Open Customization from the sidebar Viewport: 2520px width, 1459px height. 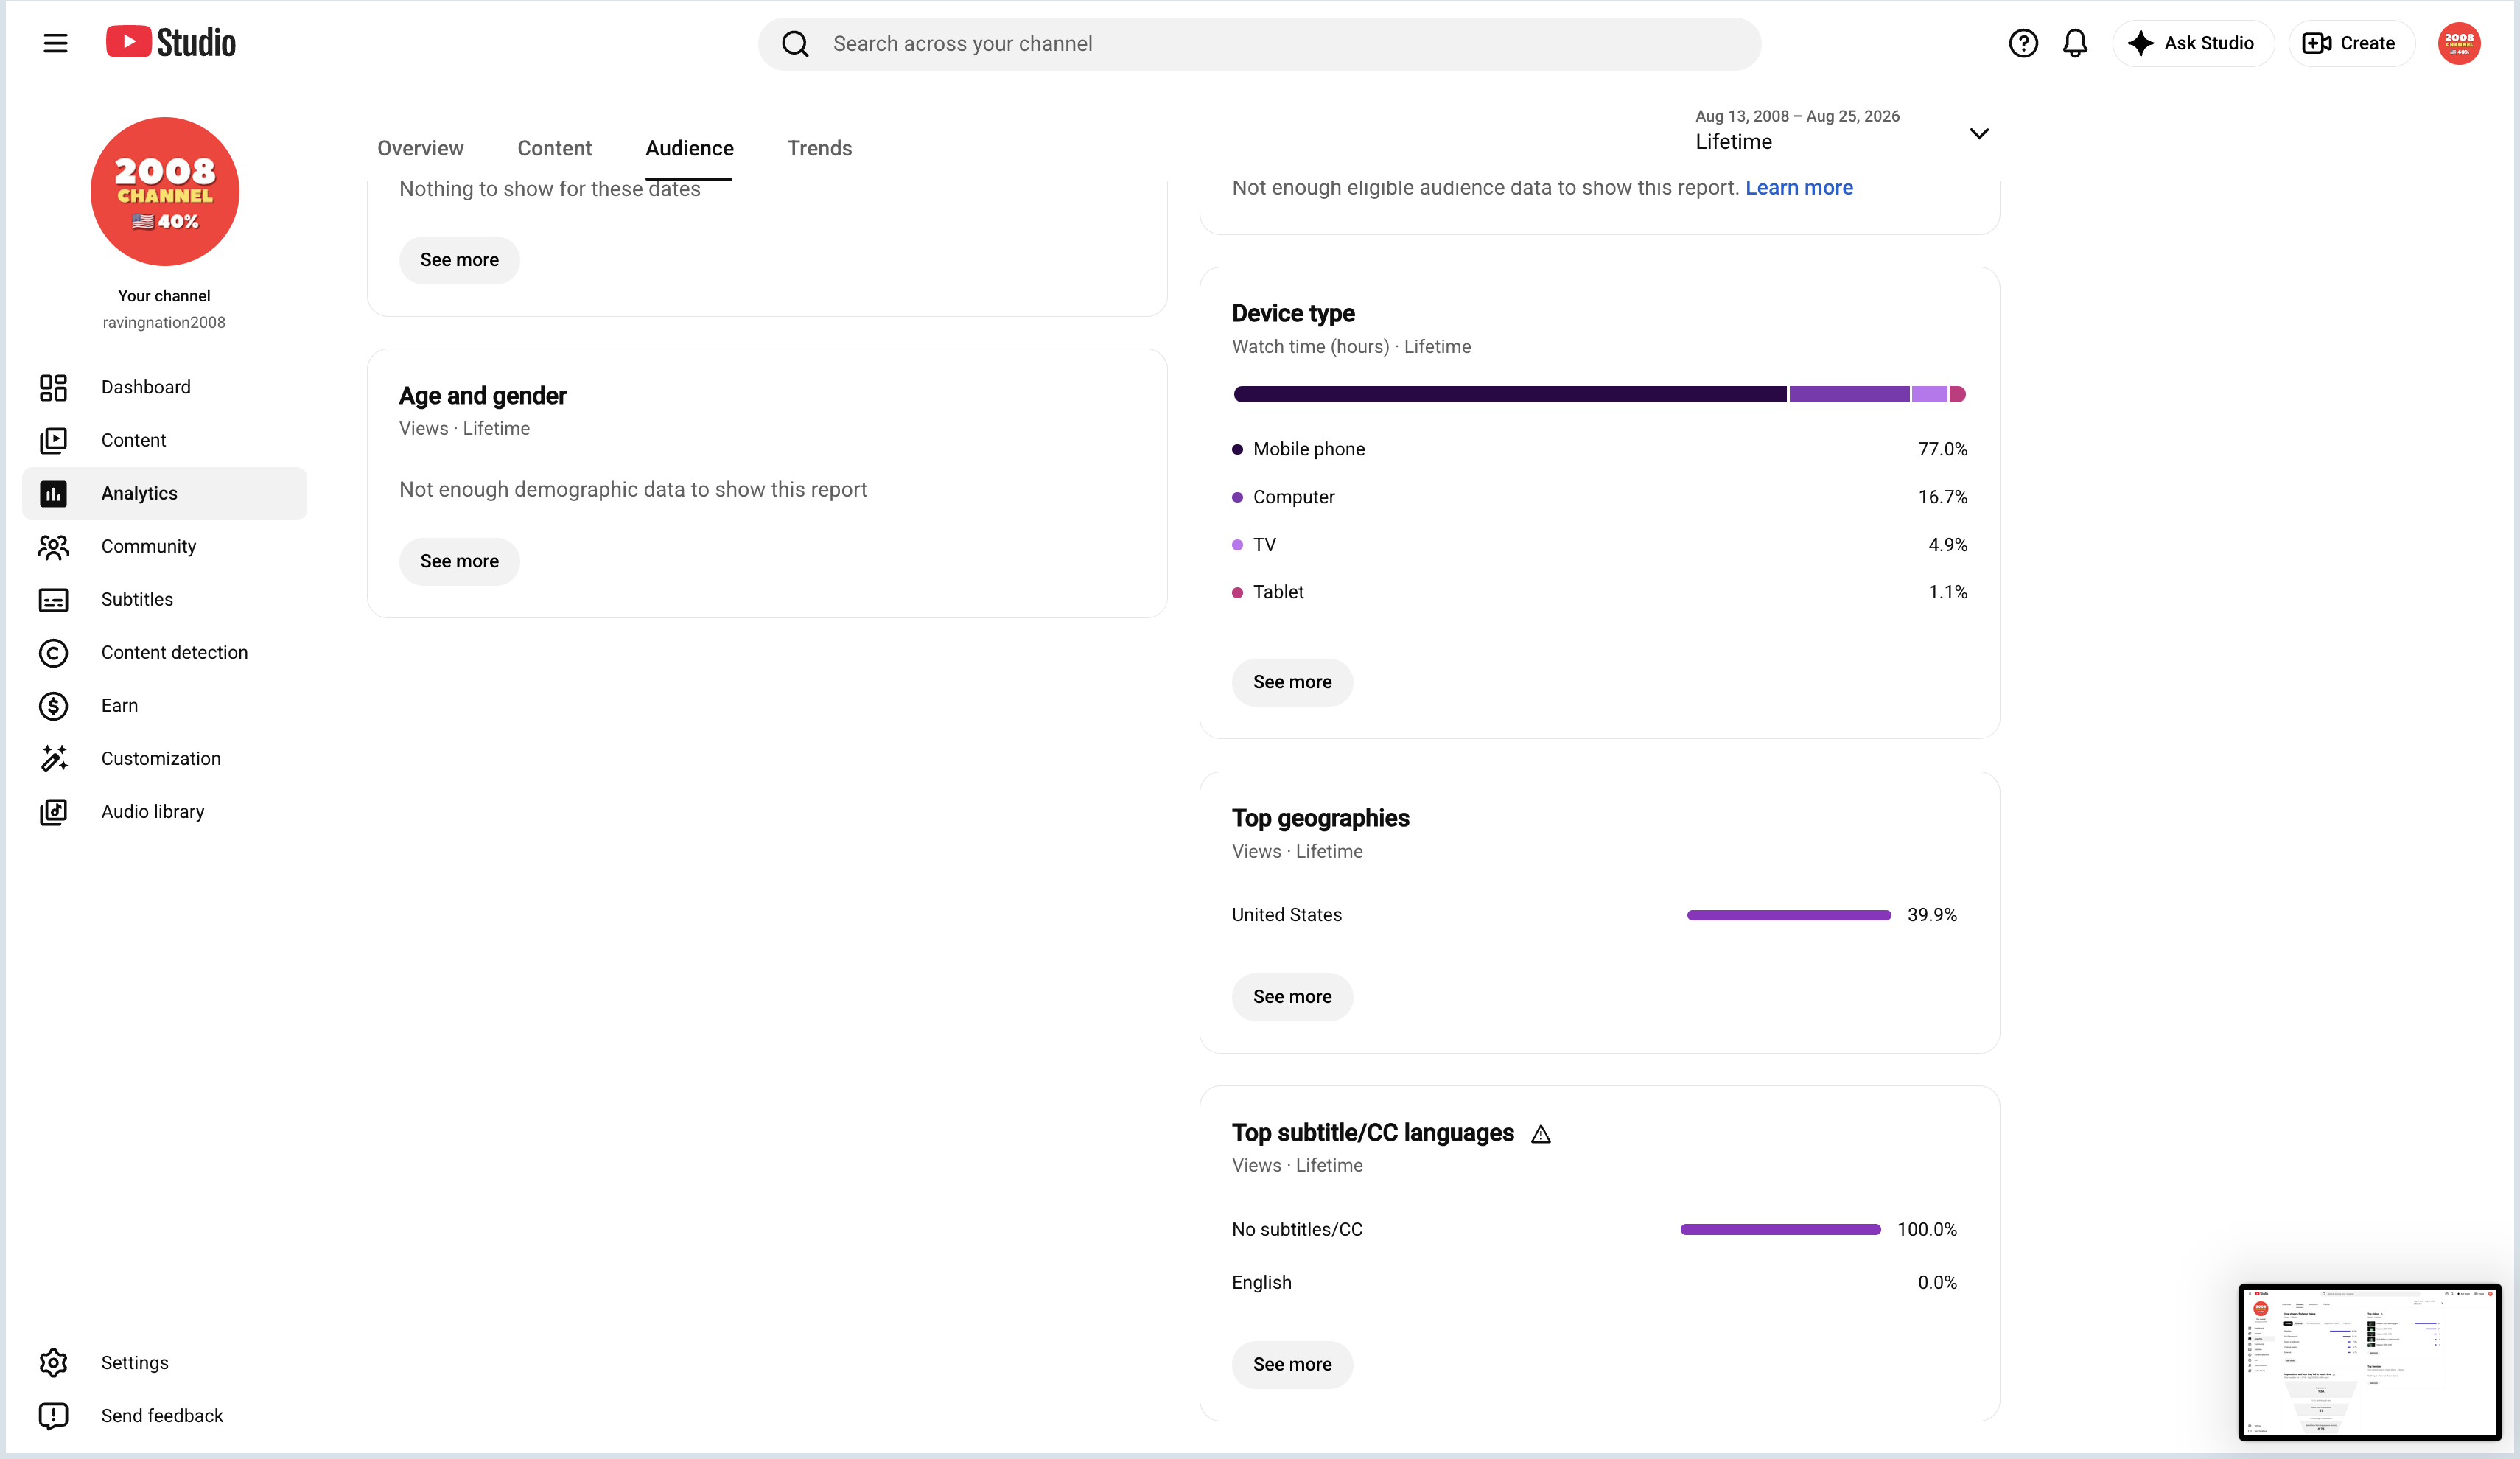[x=164, y=758]
